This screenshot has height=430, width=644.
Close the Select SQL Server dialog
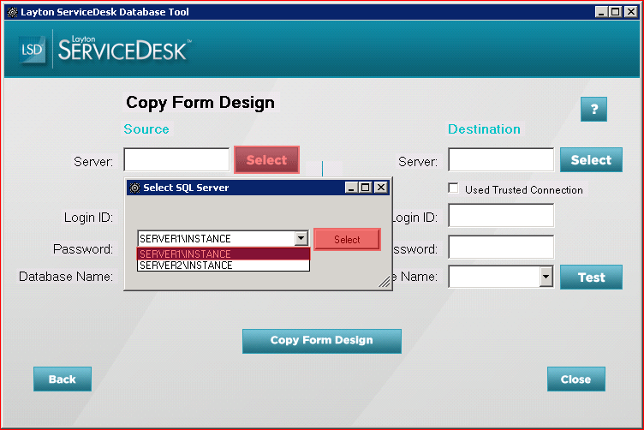(381, 188)
